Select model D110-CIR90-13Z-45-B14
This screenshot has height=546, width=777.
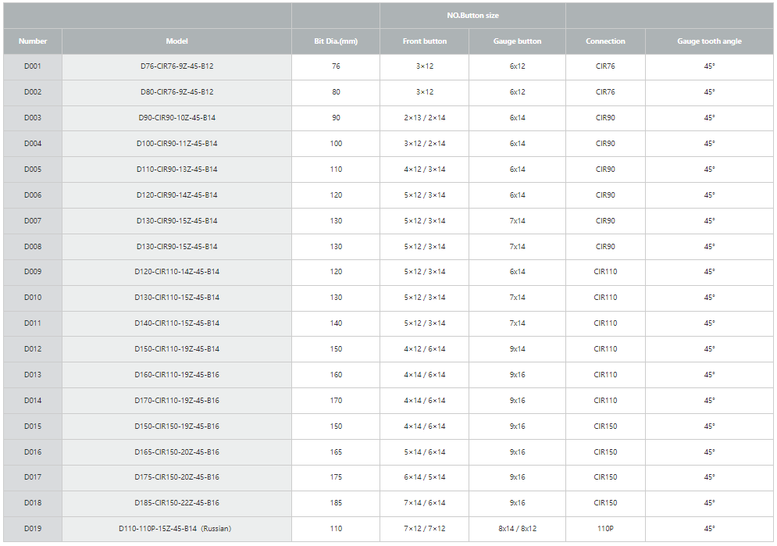click(177, 169)
